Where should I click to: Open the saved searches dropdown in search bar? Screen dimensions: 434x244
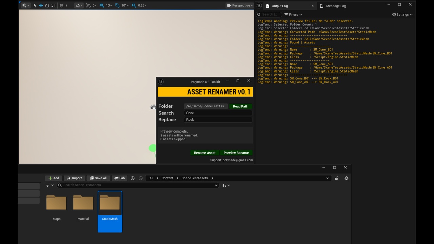[216, 185]
